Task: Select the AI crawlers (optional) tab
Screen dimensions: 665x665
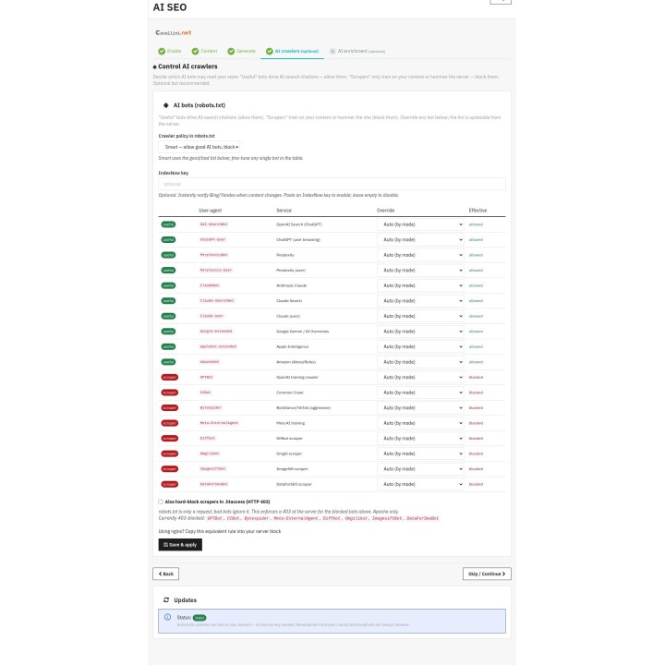Action: (x=292, y=51)
